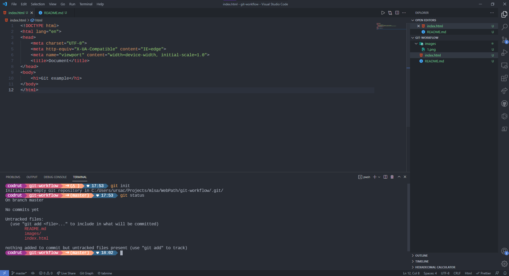Screen dimensions: 509x276
Task: Close the terminal panel
Action: (405, 177)
